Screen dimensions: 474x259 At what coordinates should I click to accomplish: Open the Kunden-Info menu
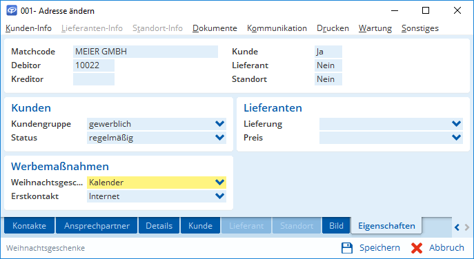28,28
